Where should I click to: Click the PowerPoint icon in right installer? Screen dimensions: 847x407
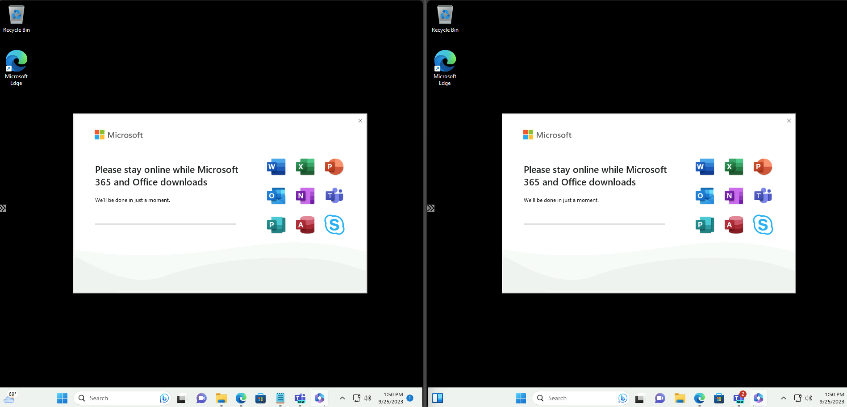(x=763, y=167)
